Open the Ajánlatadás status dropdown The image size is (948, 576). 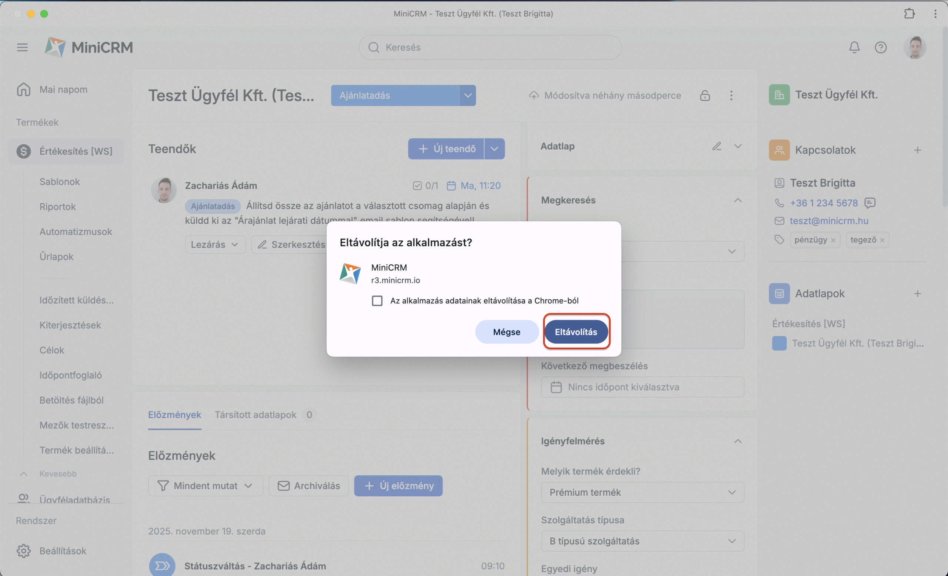pos(467,96)
